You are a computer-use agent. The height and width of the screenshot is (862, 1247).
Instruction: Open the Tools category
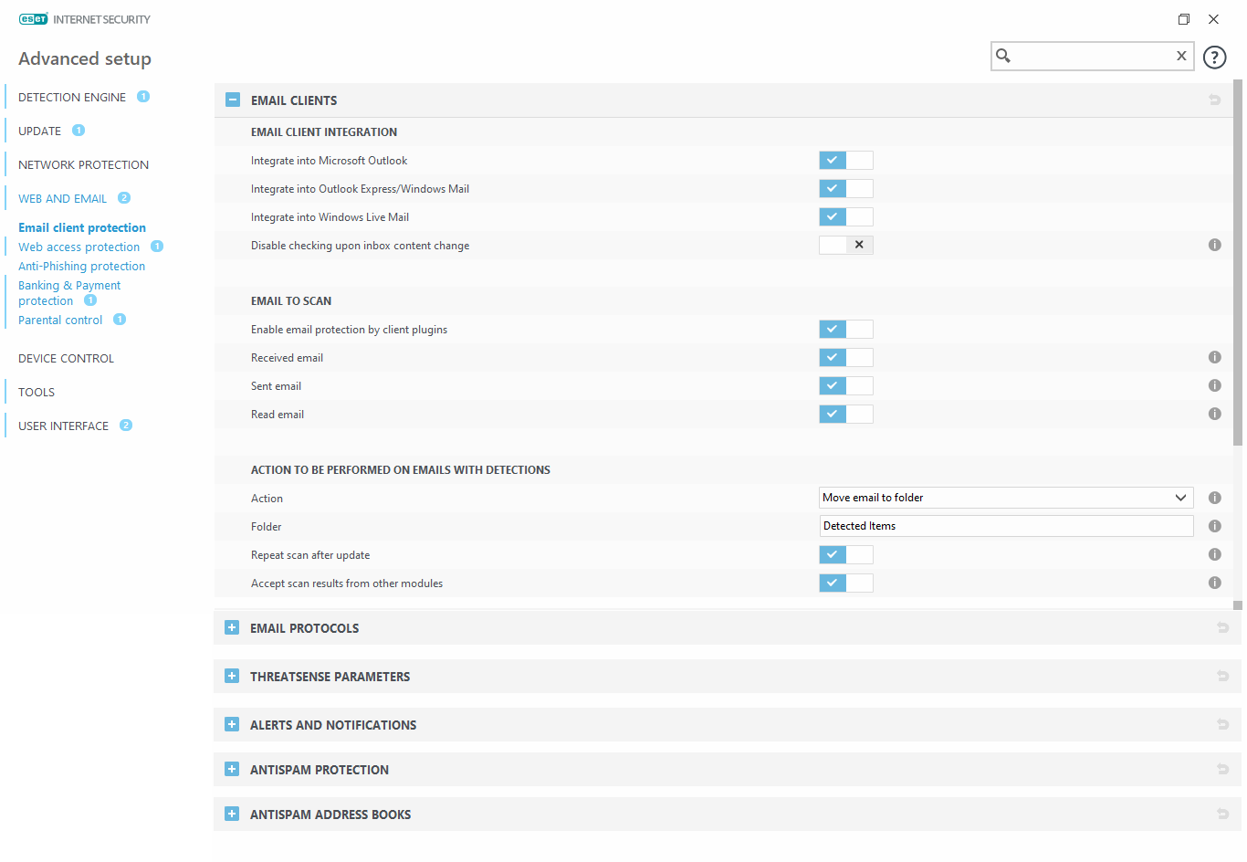point(37,392)
